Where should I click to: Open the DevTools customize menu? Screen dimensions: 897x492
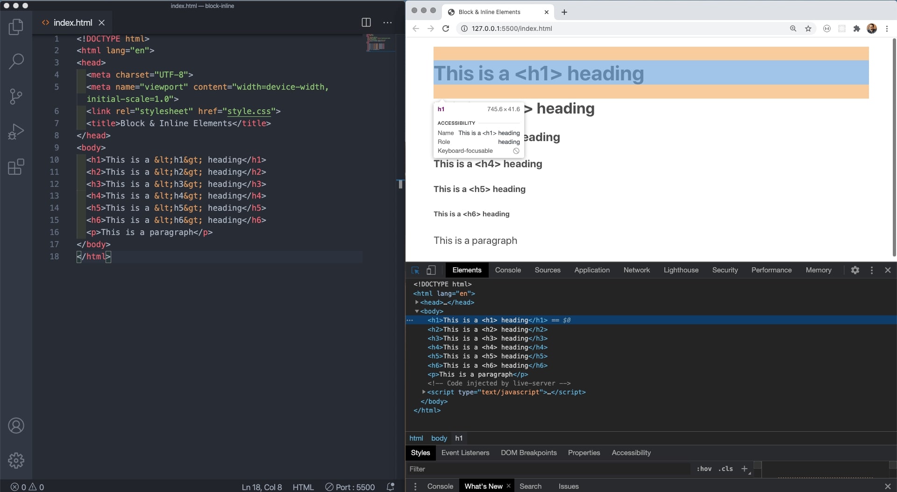click(x=871, y=270)
